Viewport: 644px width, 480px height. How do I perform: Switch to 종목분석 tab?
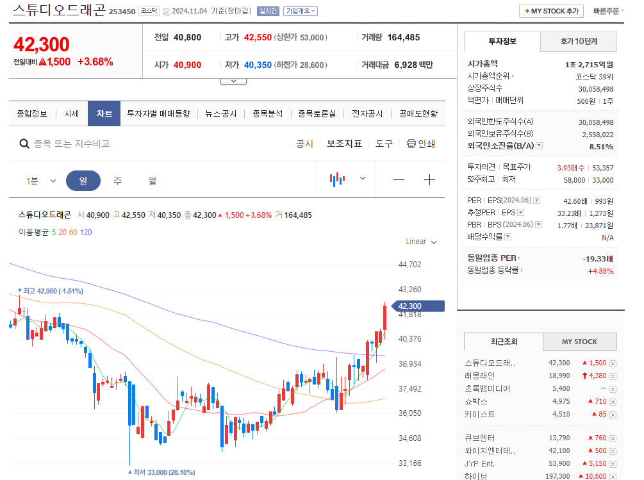pyautogui.click(x=267, y=113)
